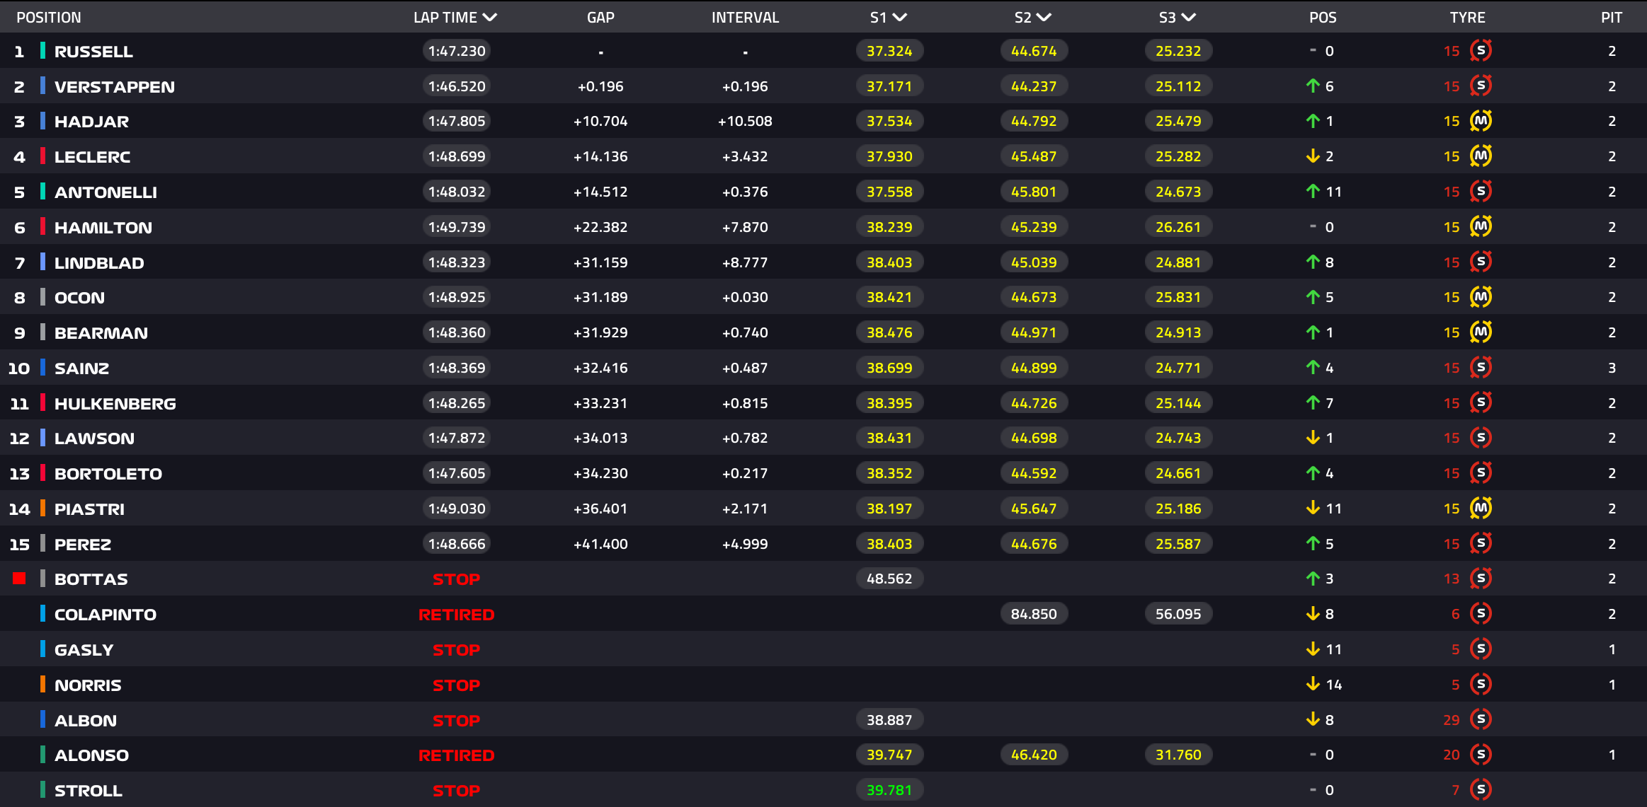Click Colapinto's yellow down arrow
The width and height of the screenshot is (1647, 807).
click(x=1313, y=614)
